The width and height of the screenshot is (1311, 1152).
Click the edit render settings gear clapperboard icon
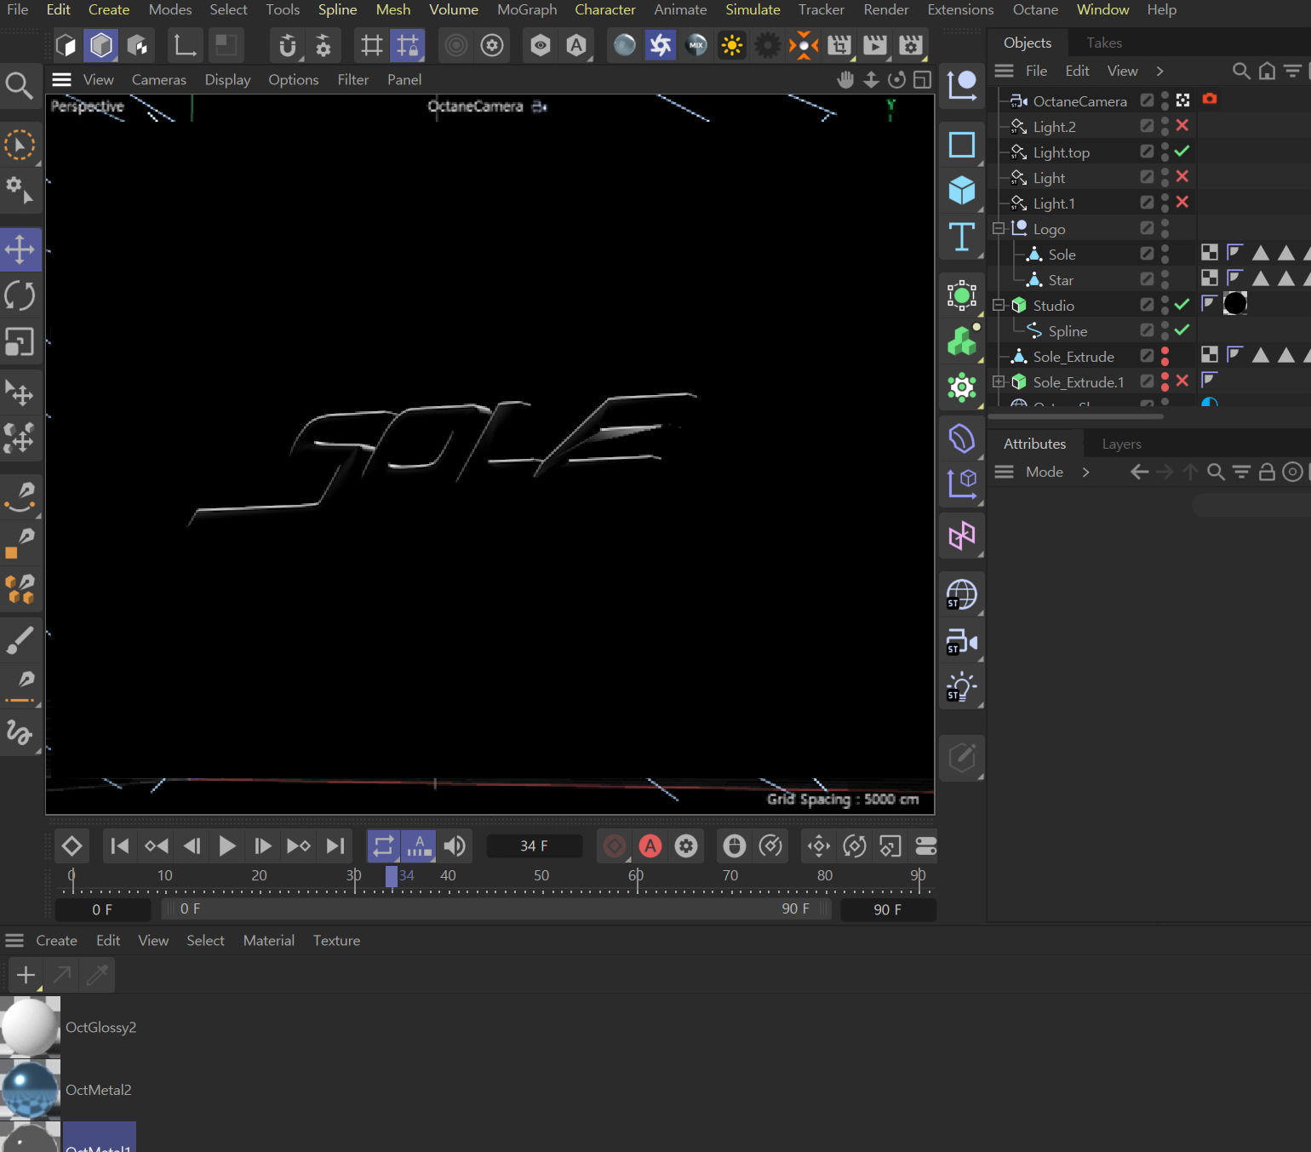(911, 45)
